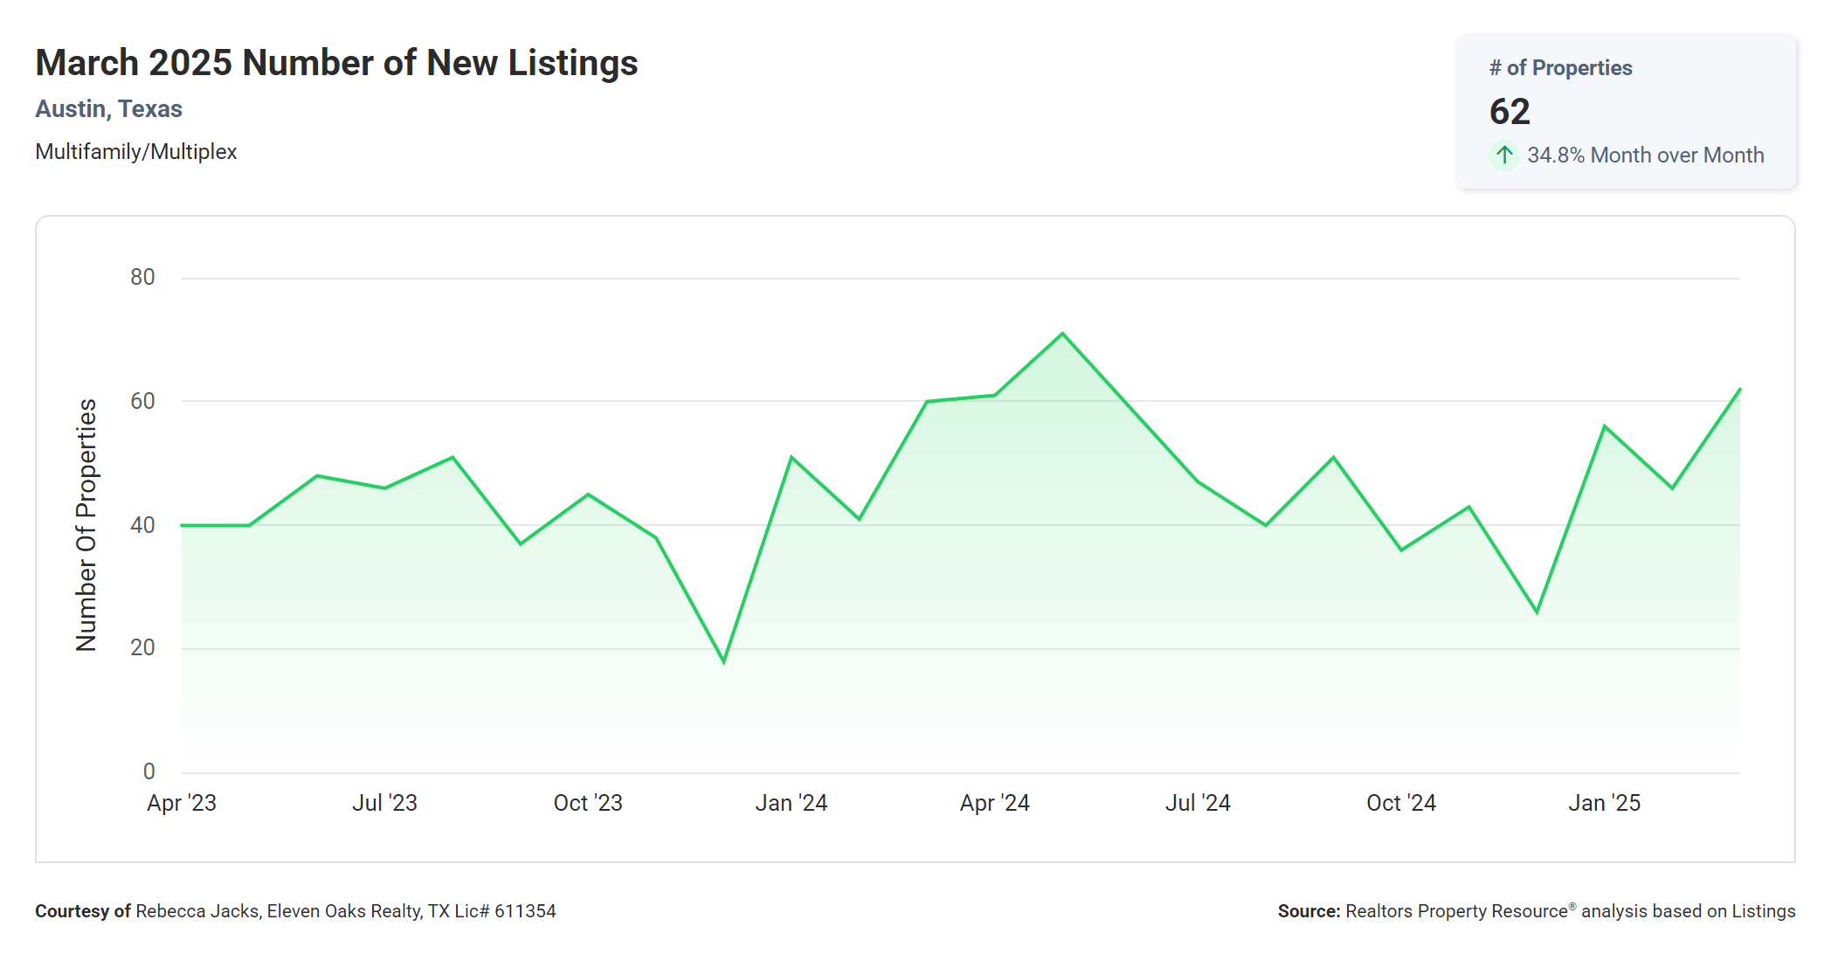Click the Apr '23 x-axis label
The height and width of the screenshot is (961, 1831).
(x=181, y=803)
